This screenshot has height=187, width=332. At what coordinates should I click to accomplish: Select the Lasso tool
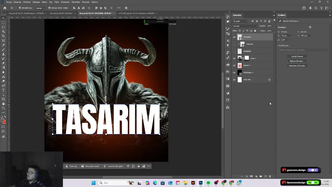(x=3, y=27)
